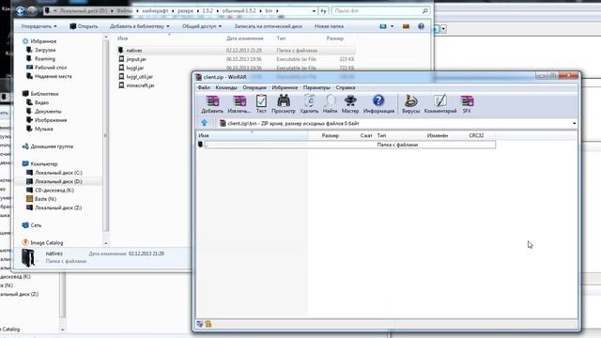
Task: Select the natives folder in Explorer
Action: (x=134, y=50)
